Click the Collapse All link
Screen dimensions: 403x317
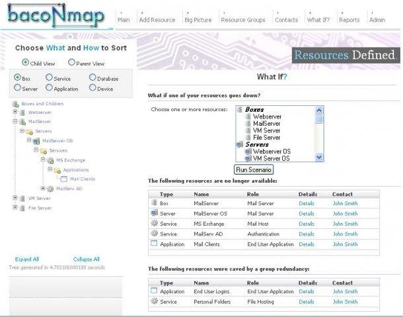[x=87, y=259]
